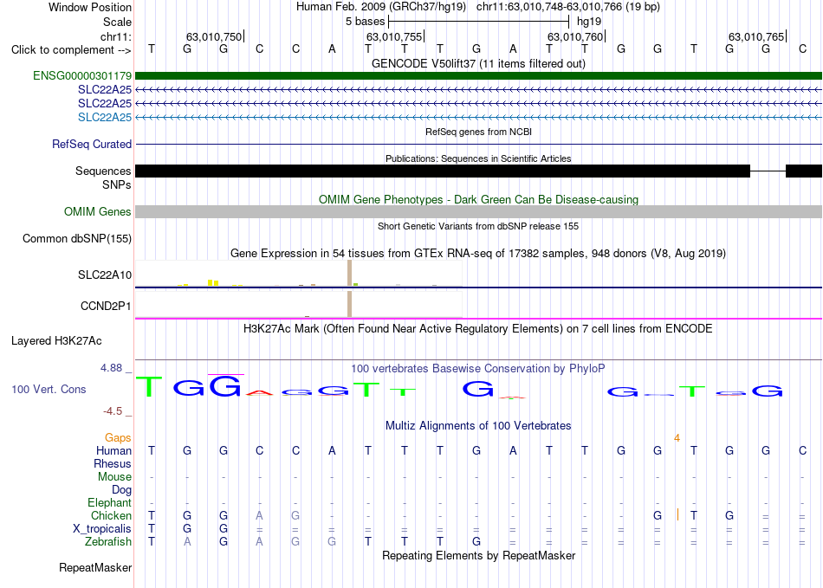Click the SNPs track label
The width and height of the screenshot is (823, 588).
click(117, 184)
